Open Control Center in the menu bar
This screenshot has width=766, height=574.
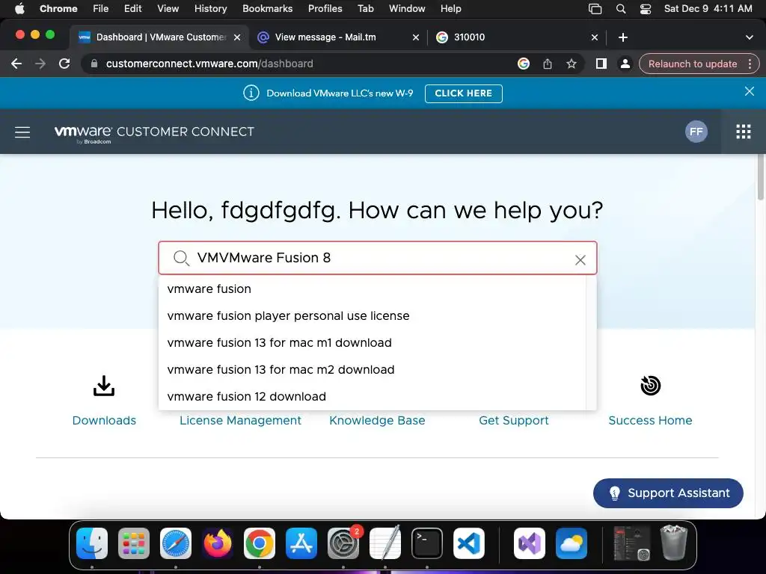(x=645, y=9)
